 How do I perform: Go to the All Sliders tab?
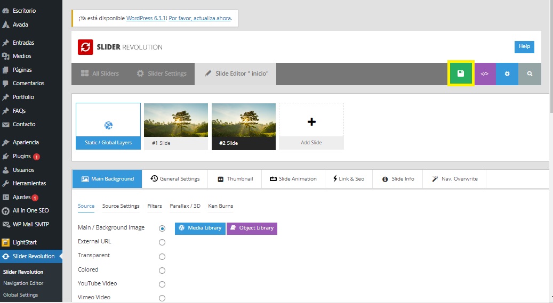click(100, 73)
